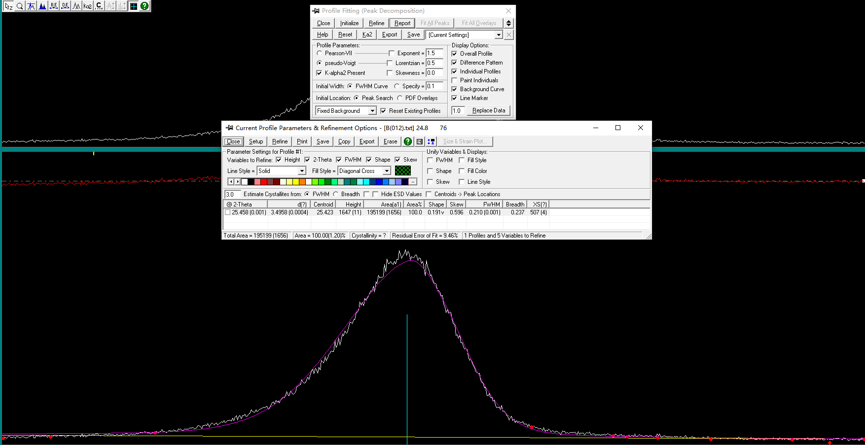Pick white color swatch in palette
This screenshot has width=865, height=445.
(x=245, y=182)
